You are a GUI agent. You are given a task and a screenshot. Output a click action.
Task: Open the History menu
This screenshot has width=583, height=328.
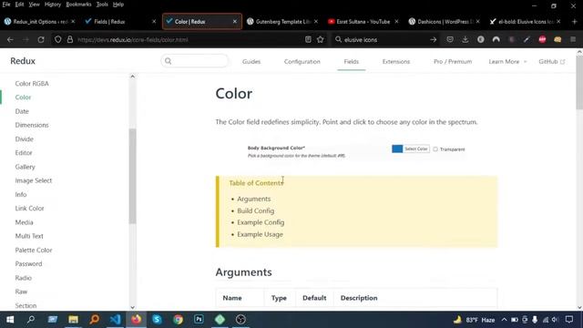[53, 5]
